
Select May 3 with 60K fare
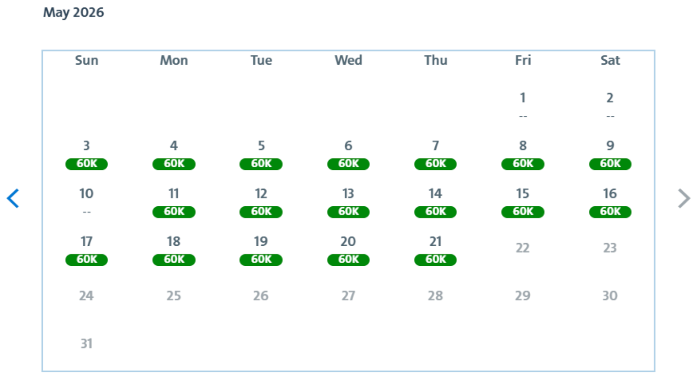86,154
